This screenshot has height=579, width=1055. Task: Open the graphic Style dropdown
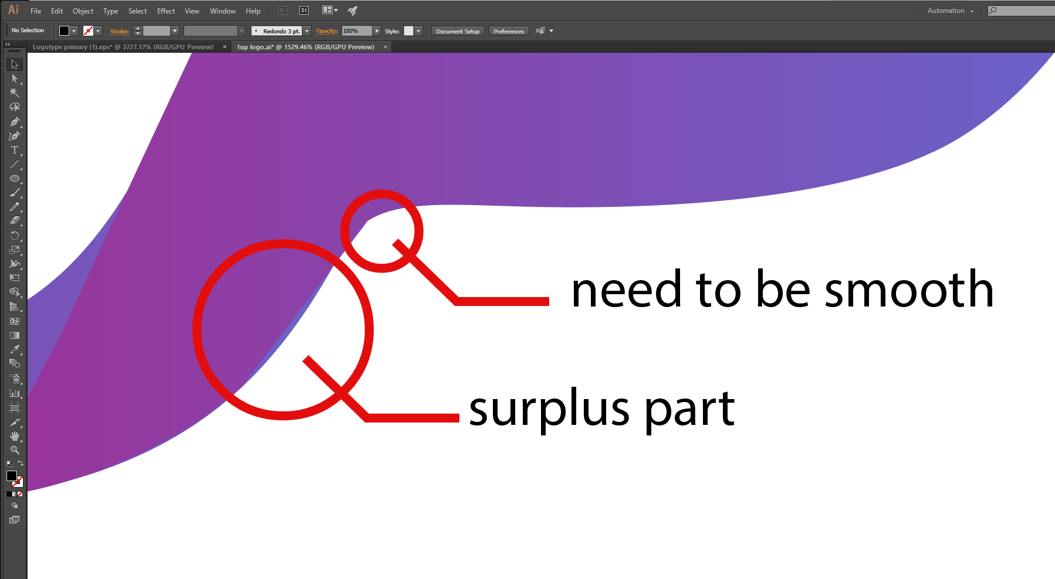click(418, 31)
